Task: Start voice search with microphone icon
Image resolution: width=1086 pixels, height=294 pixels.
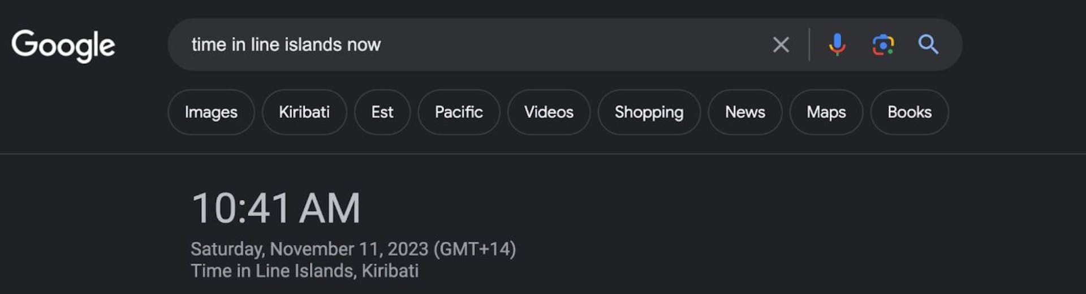Action: pos(837,45)
